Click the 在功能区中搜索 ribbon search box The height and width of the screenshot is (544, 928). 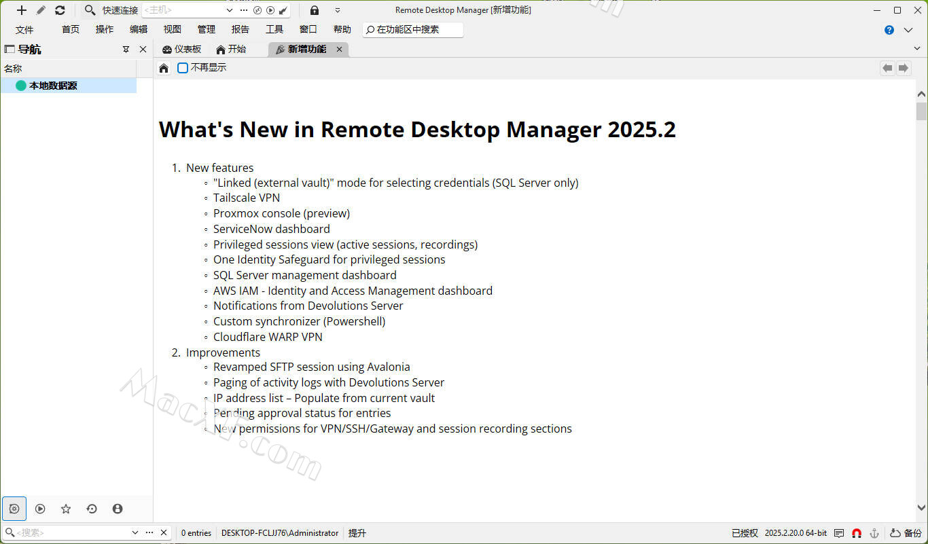click(413, 29)
